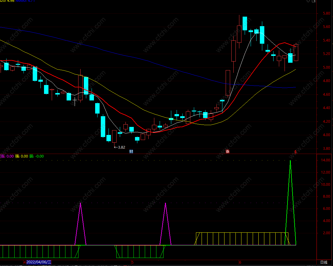Click the 弱: -0.00 indicator value
Viewport: 333px width, 266px height.
click(37, 156)
